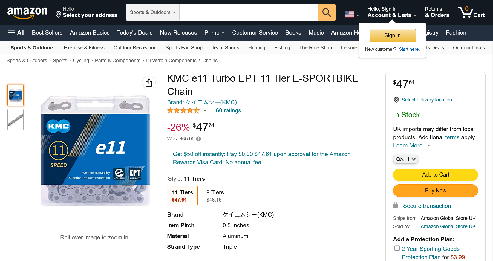Image resolution: width=493 pixels, height=261 pixels.
Task: Click the search magnifier button
Action: coord(327,12)
